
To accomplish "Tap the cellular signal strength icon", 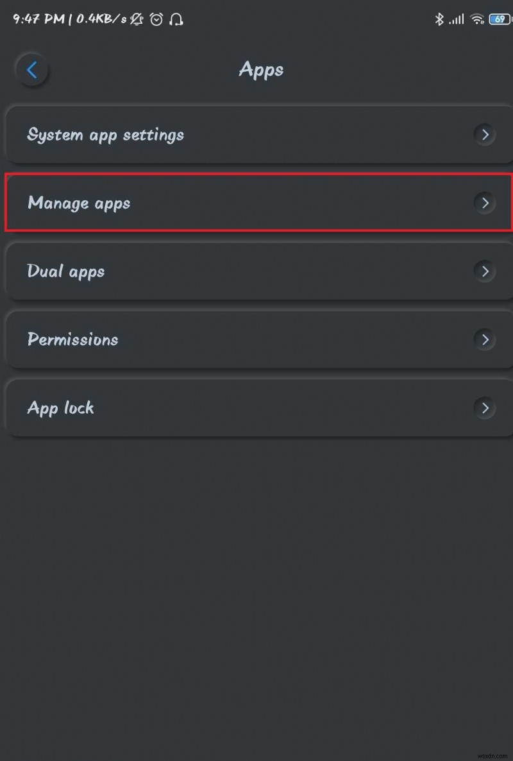I will [x=457, y=19].
